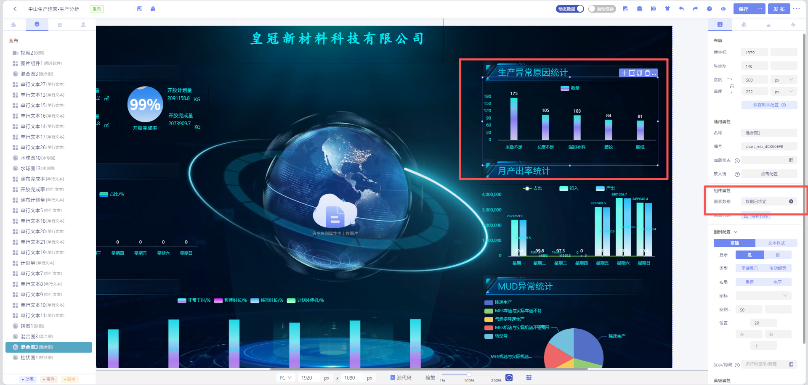Select the 饼图1 layer
808x385 pixels.
(x=49, y=326)
